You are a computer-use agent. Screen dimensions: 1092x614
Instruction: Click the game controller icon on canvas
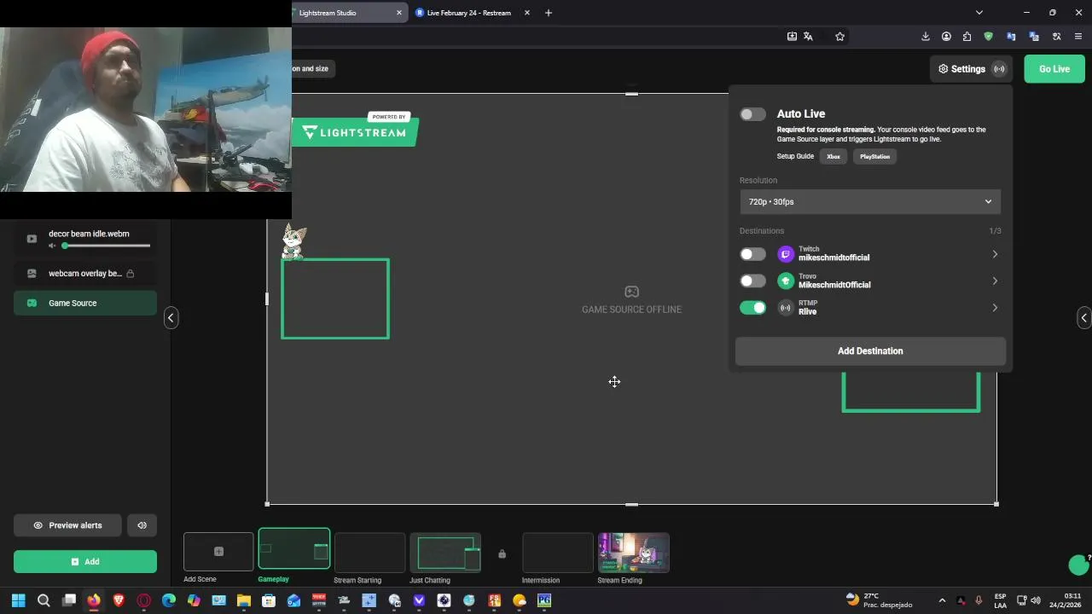pos(631,292)
